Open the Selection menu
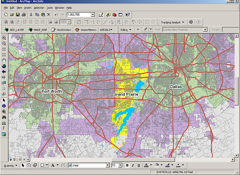The width and height of the screenshot is (240, 175). point(39,8)
